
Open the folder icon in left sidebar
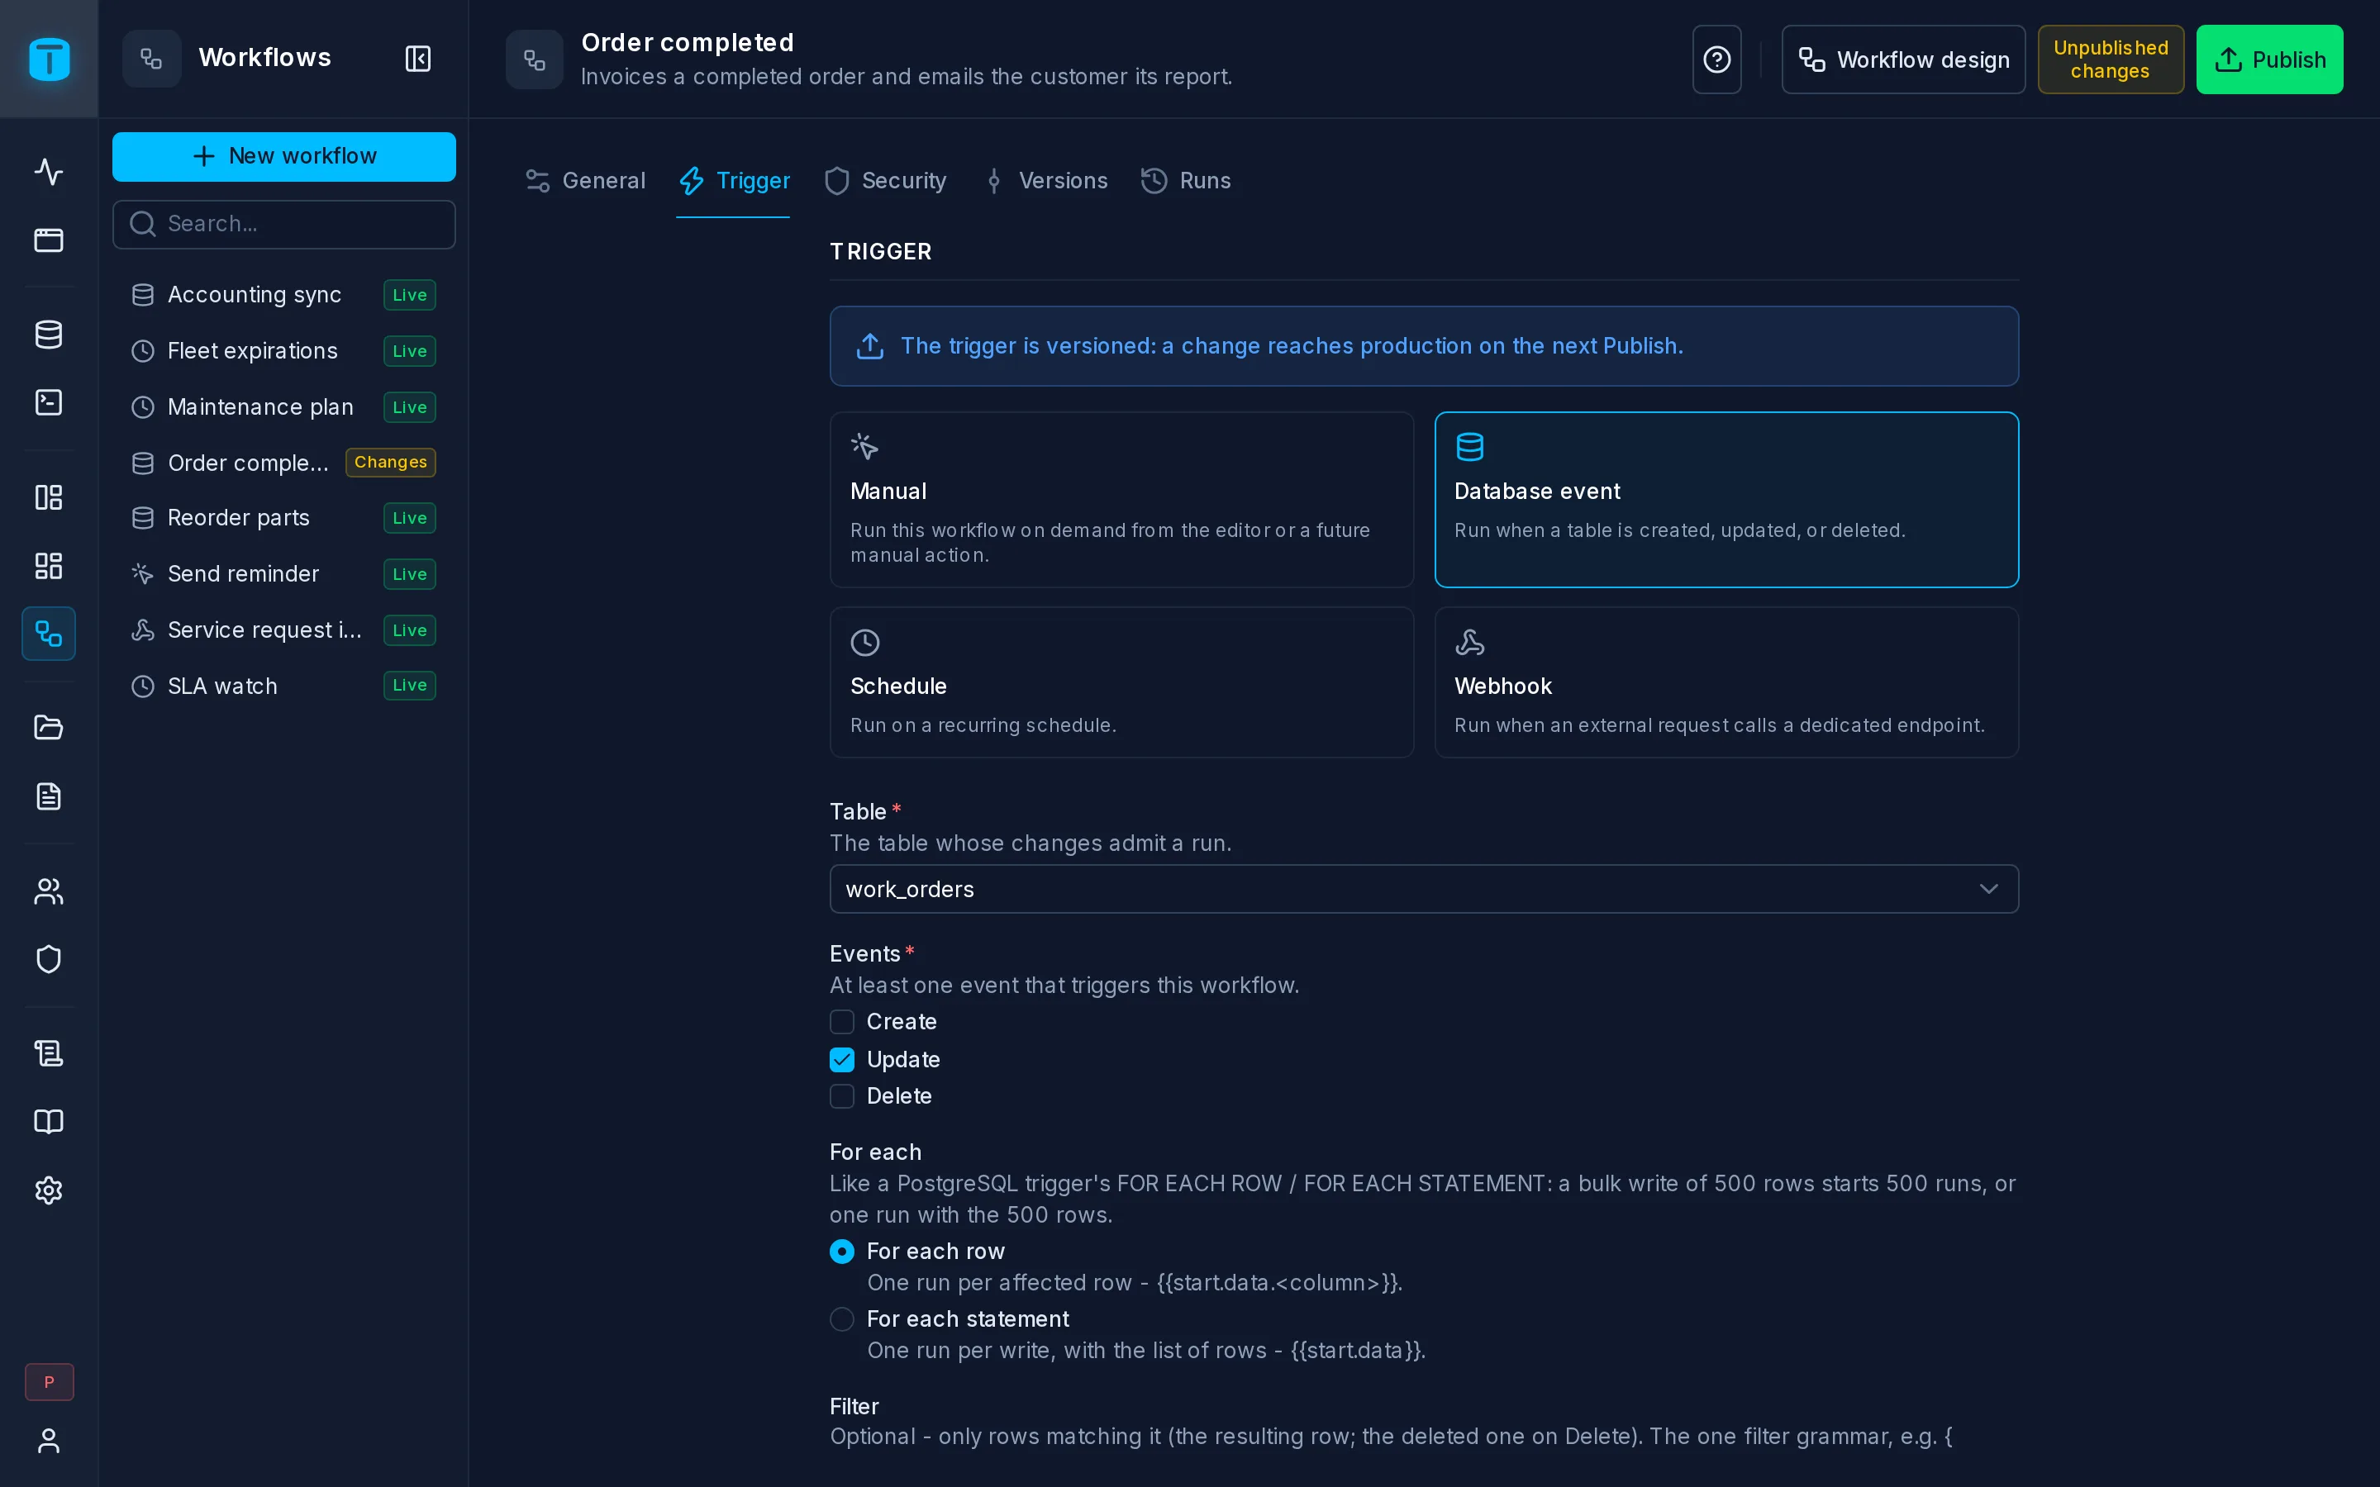[x=48, y=728]
